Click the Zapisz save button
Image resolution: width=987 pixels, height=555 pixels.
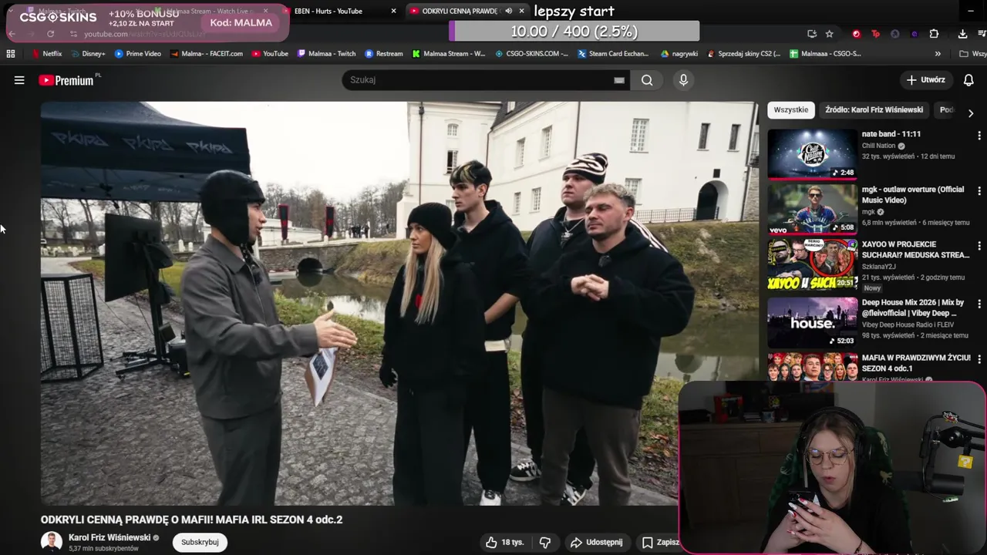[x=660, y=543]
